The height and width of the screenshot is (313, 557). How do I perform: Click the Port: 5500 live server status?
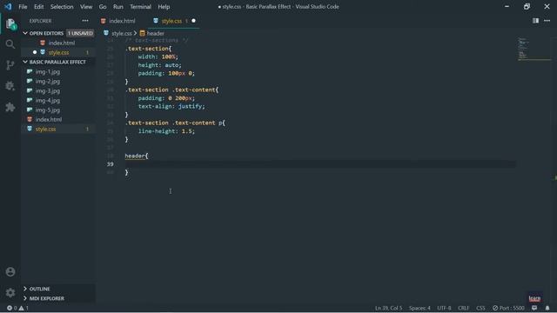pyautogui.click(x=508, y=308)
